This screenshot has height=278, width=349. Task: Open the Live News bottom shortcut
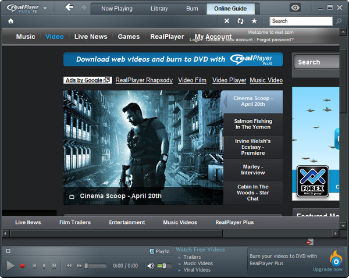tap(28, 222)
